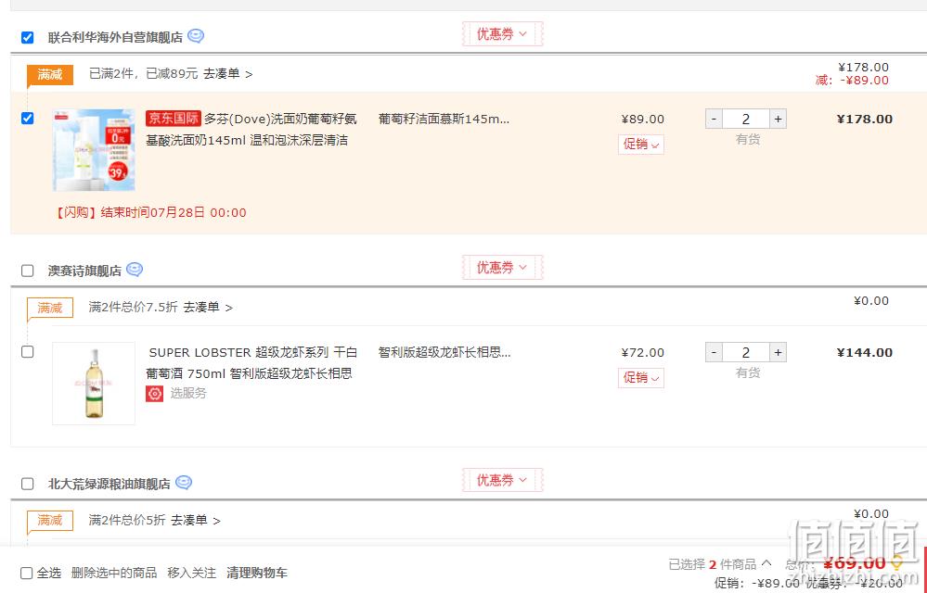
Task: Click 删除选中的商品 in bottom bar
Action: pos(114,573)
